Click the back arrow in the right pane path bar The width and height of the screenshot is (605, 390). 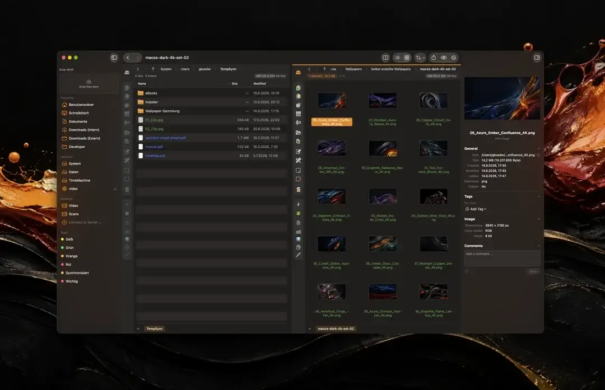[309, 69]
